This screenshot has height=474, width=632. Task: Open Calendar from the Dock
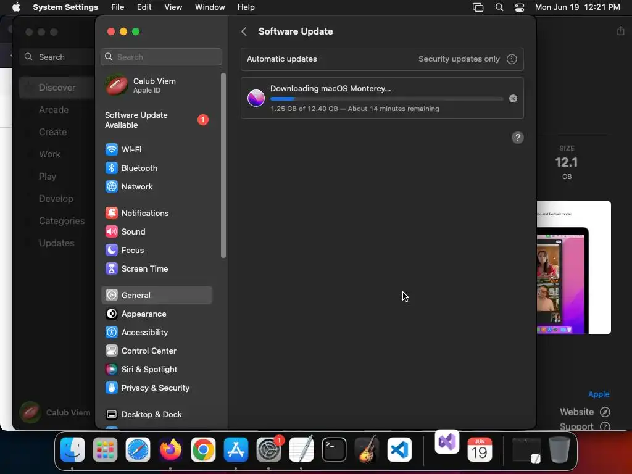pyautogui.click(x=480, y=449)
